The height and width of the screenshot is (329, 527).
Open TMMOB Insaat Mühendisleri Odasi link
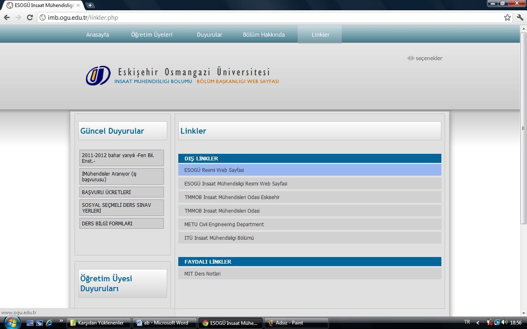click(x=310, y=211)
